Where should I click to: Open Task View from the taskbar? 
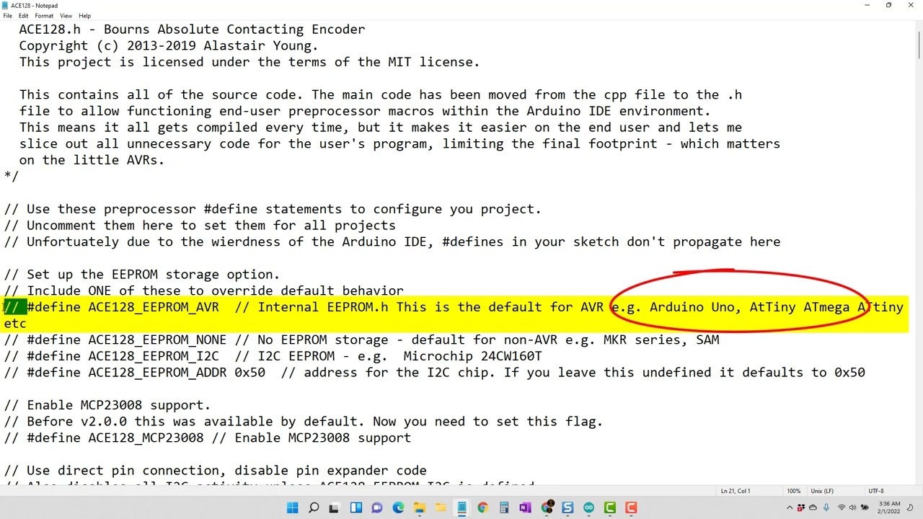click(x=334, y=508)
